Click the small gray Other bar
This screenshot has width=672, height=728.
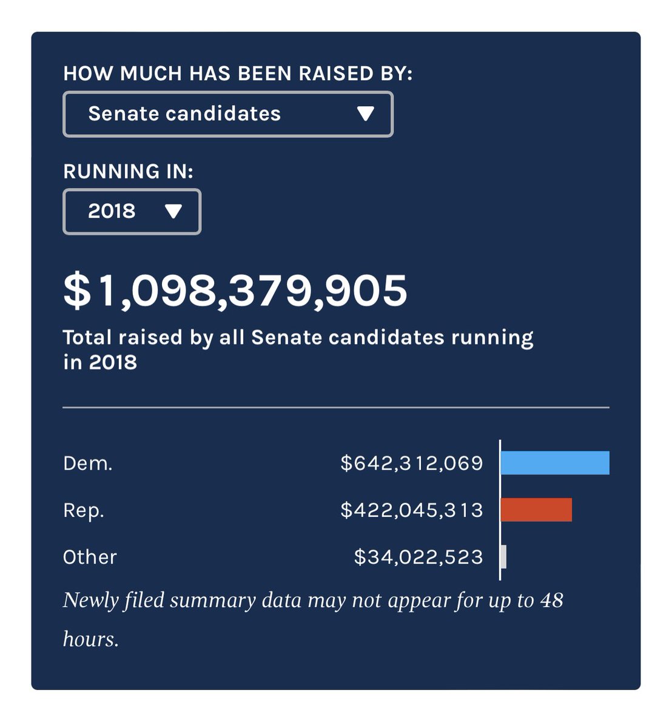[x=504, y=557]
